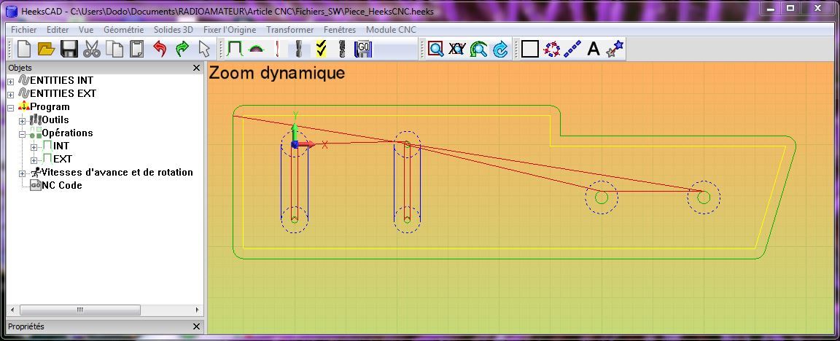Switch to the XY view icon
The height and width of the screenshot is (341, 840).
457,50
